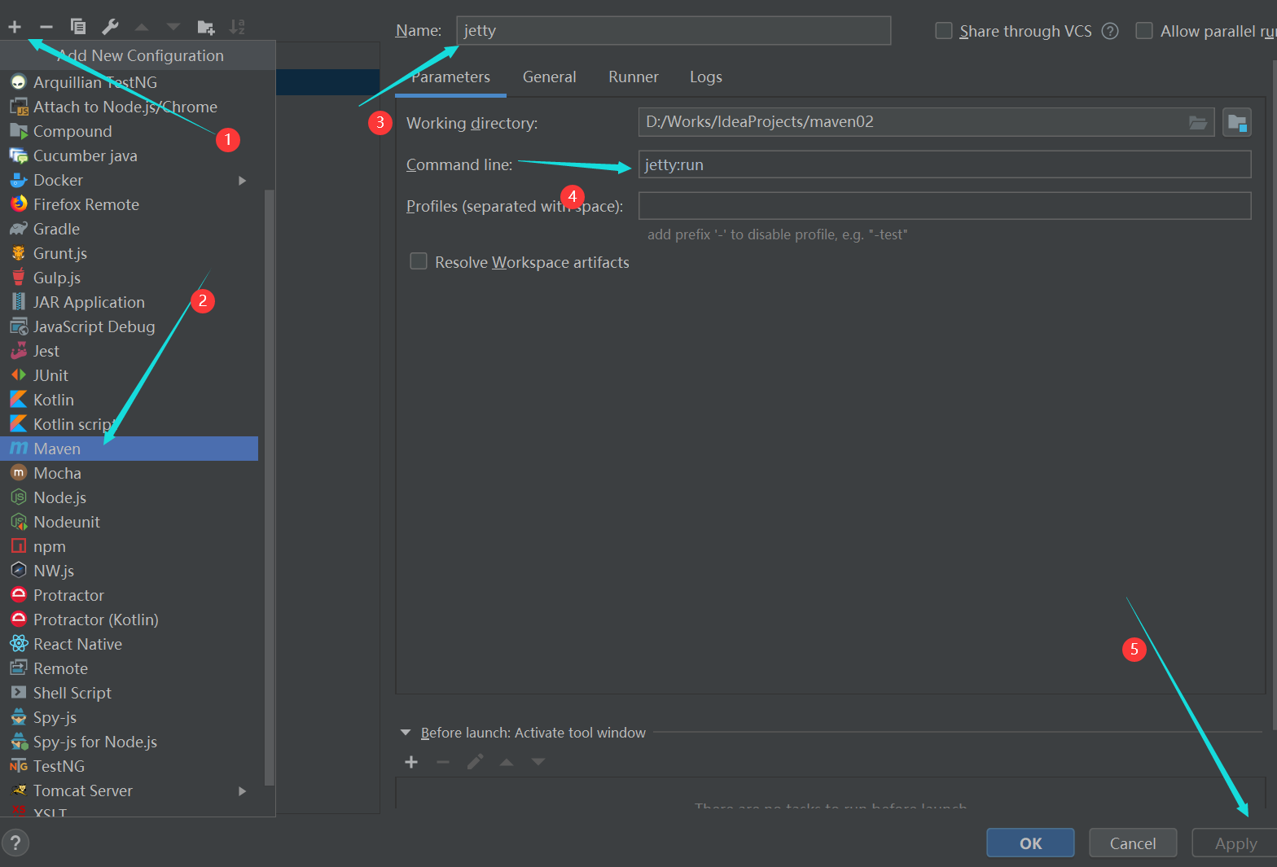The width and height of the screenshot is (1277, 867).
Task: Click the Cancel button
Action: coord(1133,843)
